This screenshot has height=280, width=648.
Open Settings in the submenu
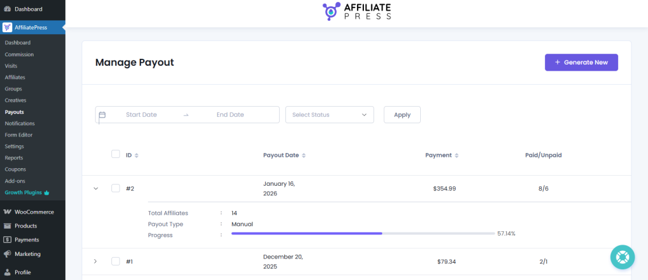click(15, 146)
